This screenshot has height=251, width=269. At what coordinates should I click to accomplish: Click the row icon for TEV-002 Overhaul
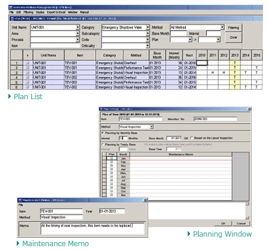27,77
